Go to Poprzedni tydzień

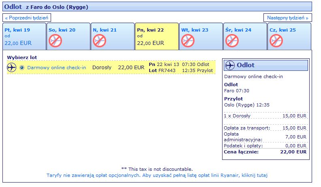[x=27, y=18]
